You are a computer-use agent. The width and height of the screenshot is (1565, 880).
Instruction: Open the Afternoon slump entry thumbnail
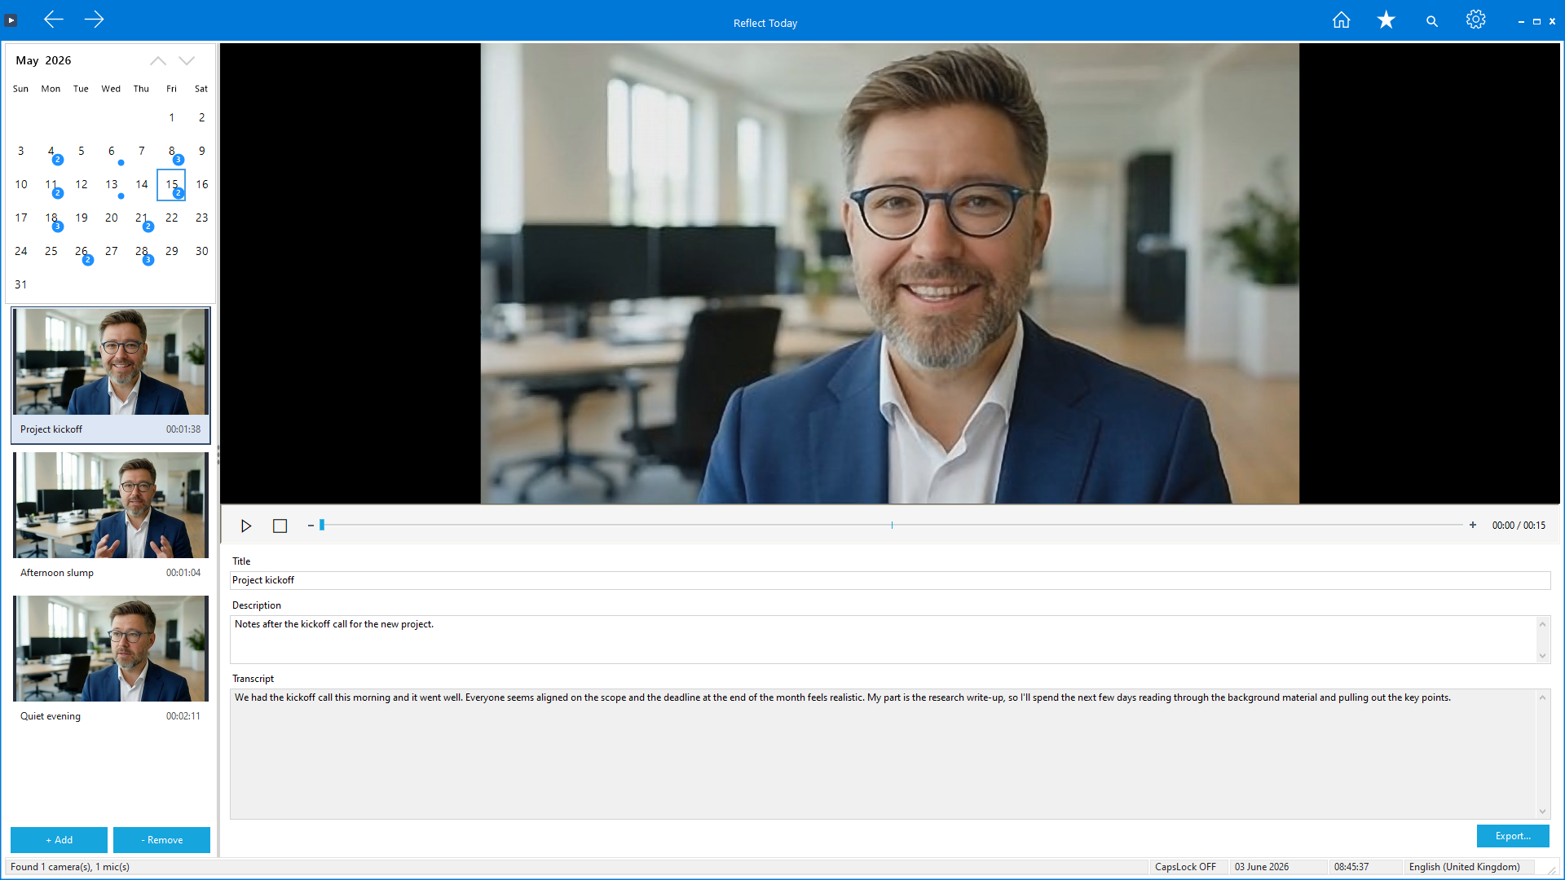coord(111,505)
